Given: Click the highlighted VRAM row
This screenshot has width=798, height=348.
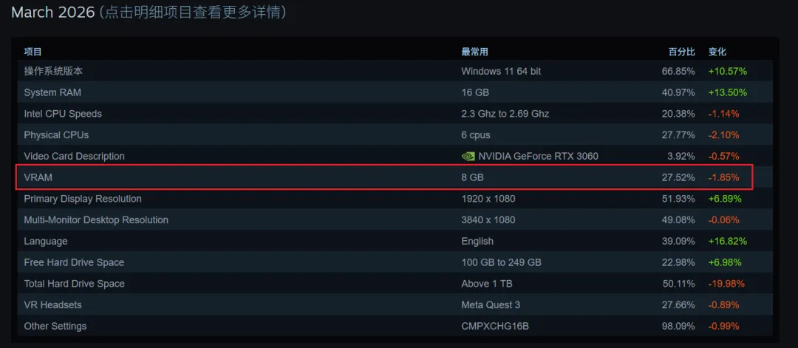Looking at the screenshot, I should click(x=385, y=177).
